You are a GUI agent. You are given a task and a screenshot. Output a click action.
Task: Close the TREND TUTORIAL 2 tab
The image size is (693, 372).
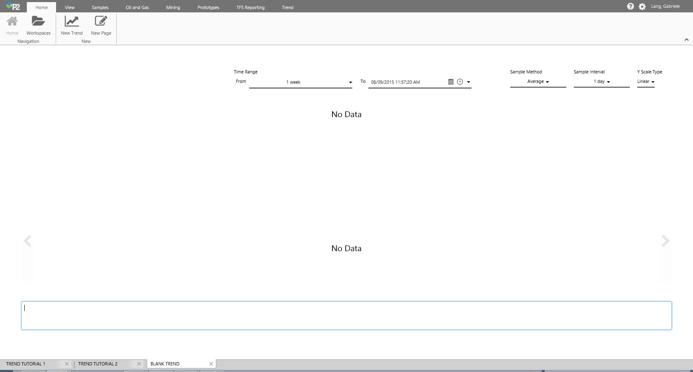[x=139, y=364]
